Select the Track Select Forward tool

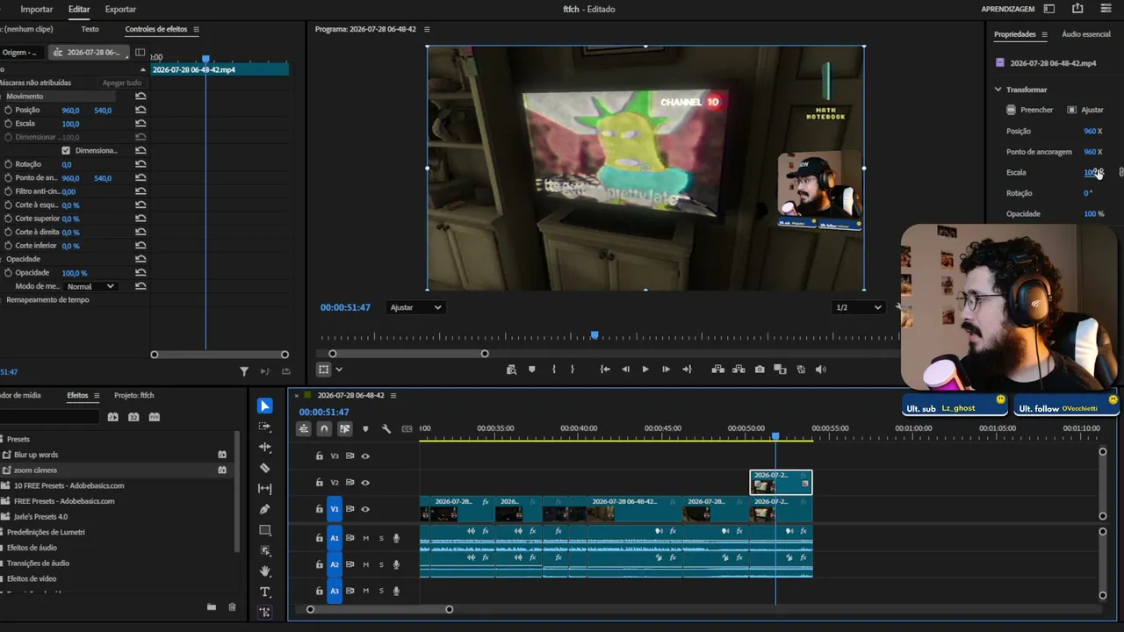click(264, 427)
